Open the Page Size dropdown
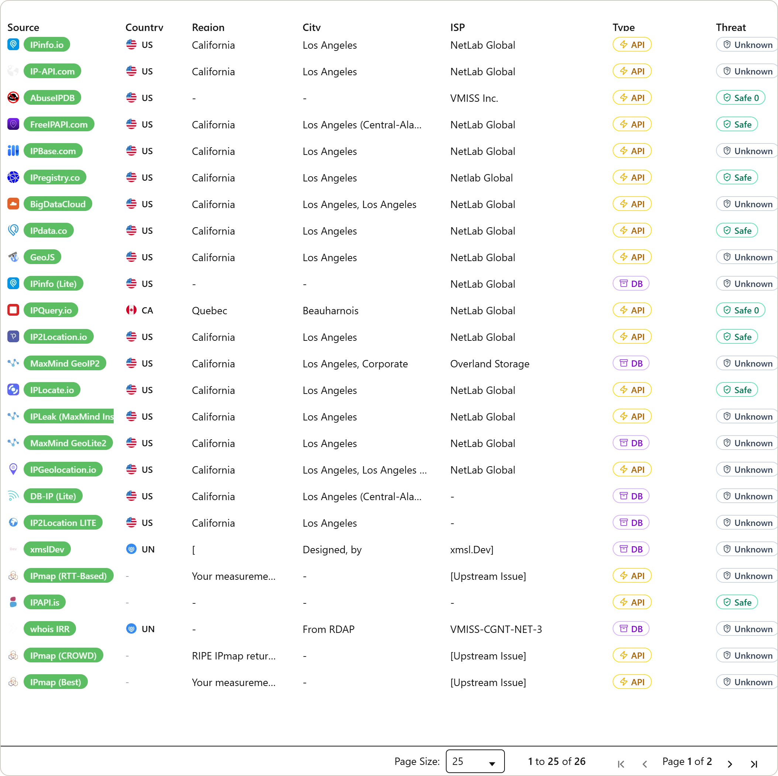778x776 pixels. 475,761
